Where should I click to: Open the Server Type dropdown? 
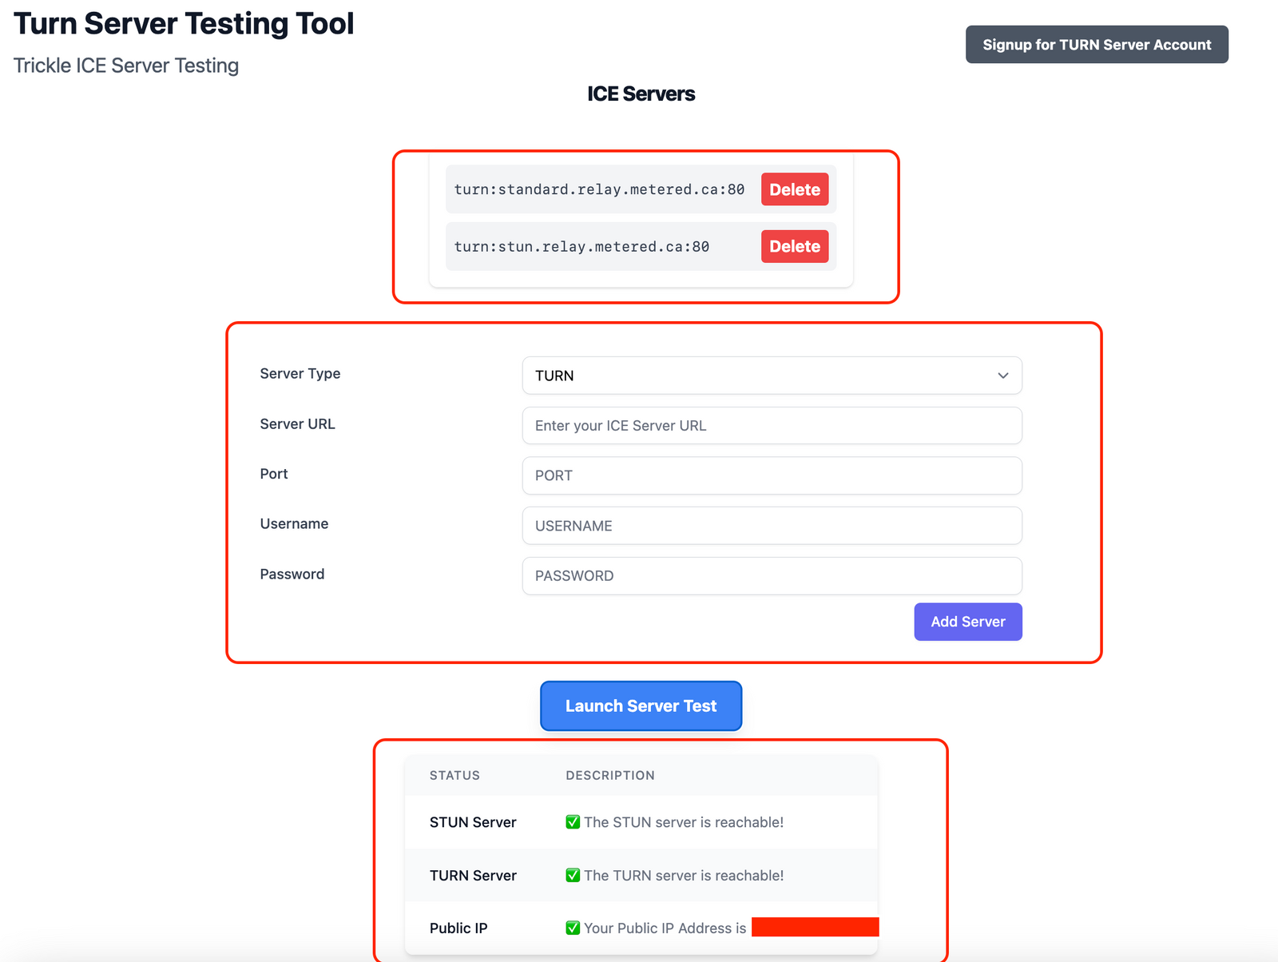pyautogui.click(x=771, y=376)
